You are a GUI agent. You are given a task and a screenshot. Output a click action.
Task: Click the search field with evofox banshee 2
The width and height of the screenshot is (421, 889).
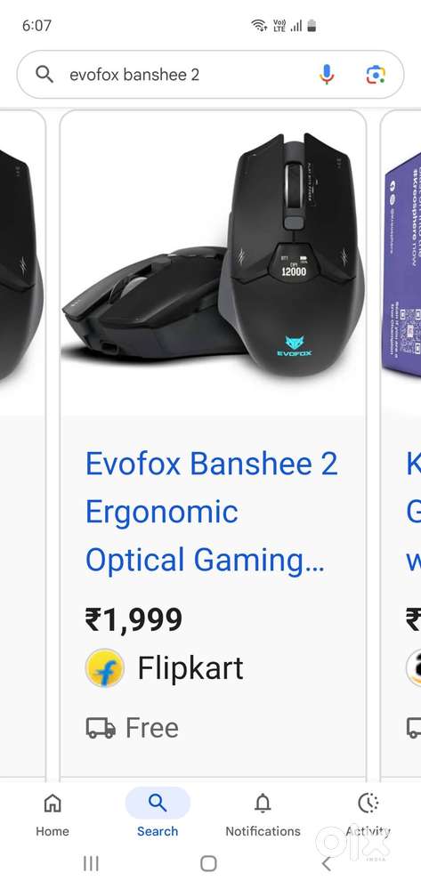click(x=210, y=74)
